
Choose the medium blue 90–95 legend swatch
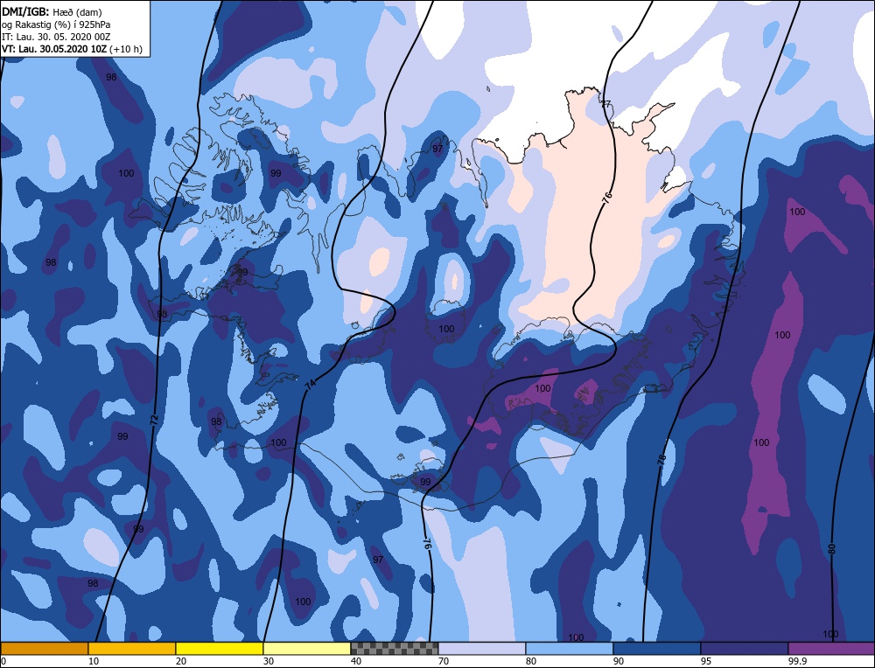(657, 648)
